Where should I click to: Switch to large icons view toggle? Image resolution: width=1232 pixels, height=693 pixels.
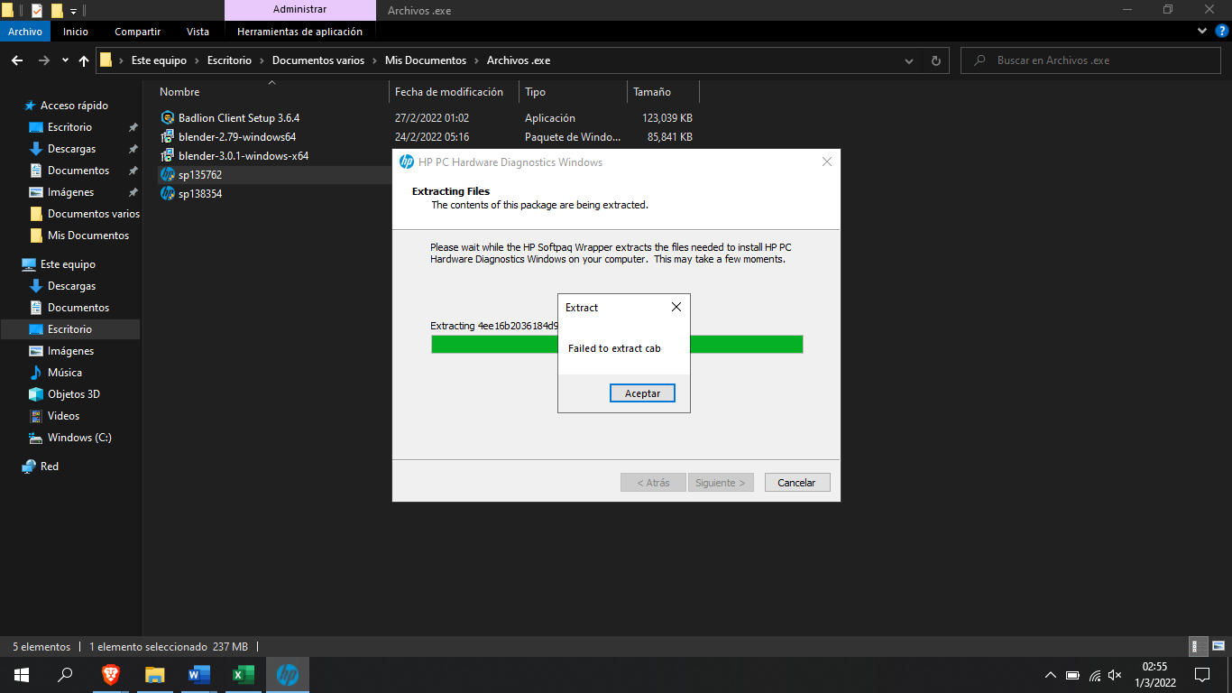[x=1217, y=646]
